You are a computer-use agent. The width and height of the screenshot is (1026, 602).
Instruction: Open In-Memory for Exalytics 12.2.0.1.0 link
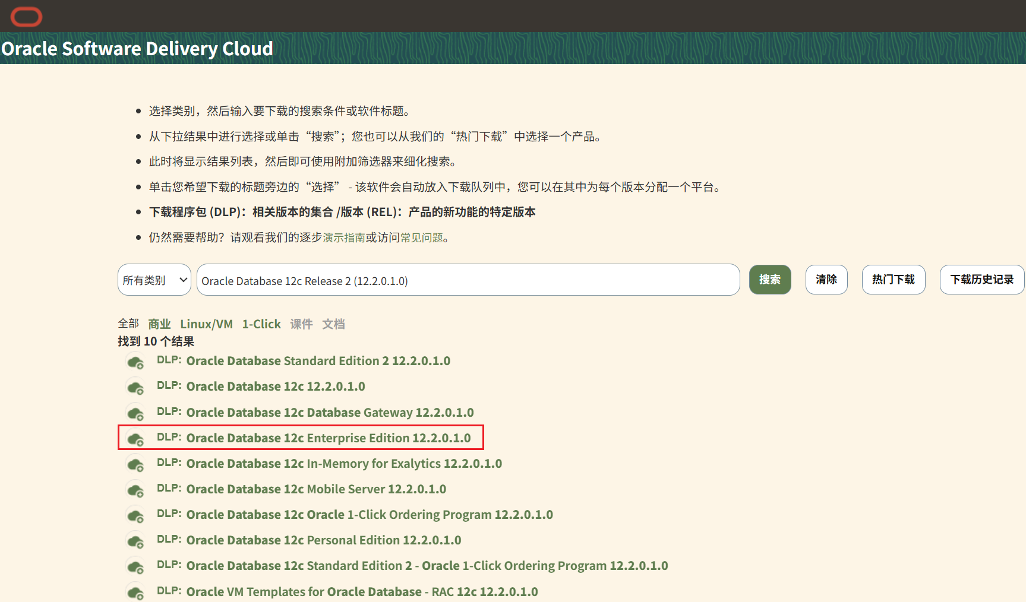[x=344, y=464]
